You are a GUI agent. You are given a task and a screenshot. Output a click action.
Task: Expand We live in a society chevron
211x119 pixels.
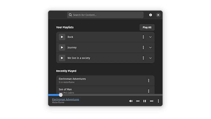click(150, 58)
